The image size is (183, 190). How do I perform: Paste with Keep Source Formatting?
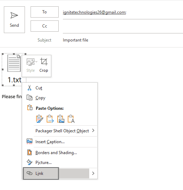pos(40,119)
